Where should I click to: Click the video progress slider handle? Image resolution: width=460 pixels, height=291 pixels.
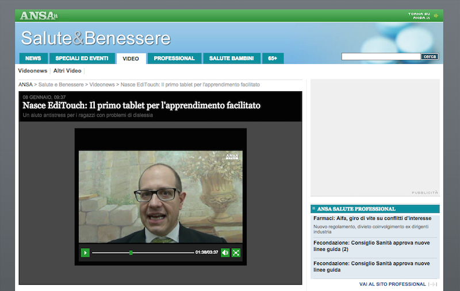click(x=131, y=253)
